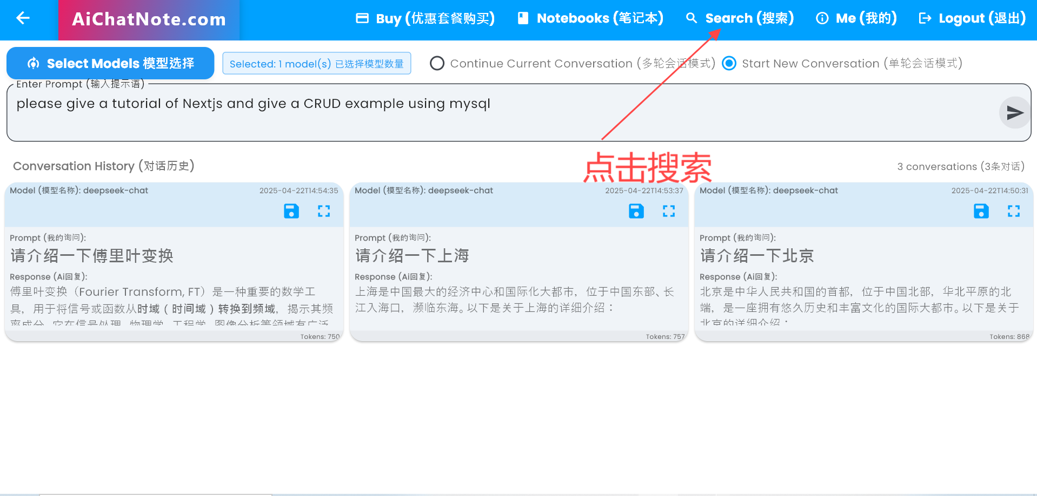Open the Me profile page
The height and width of the screenshot is (496, 1037).
click(x=856, y=18)
